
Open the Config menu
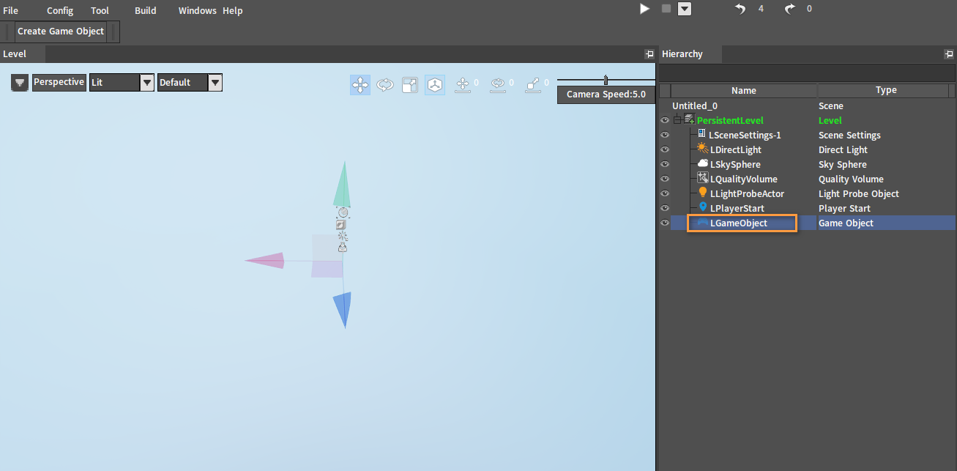60,11
